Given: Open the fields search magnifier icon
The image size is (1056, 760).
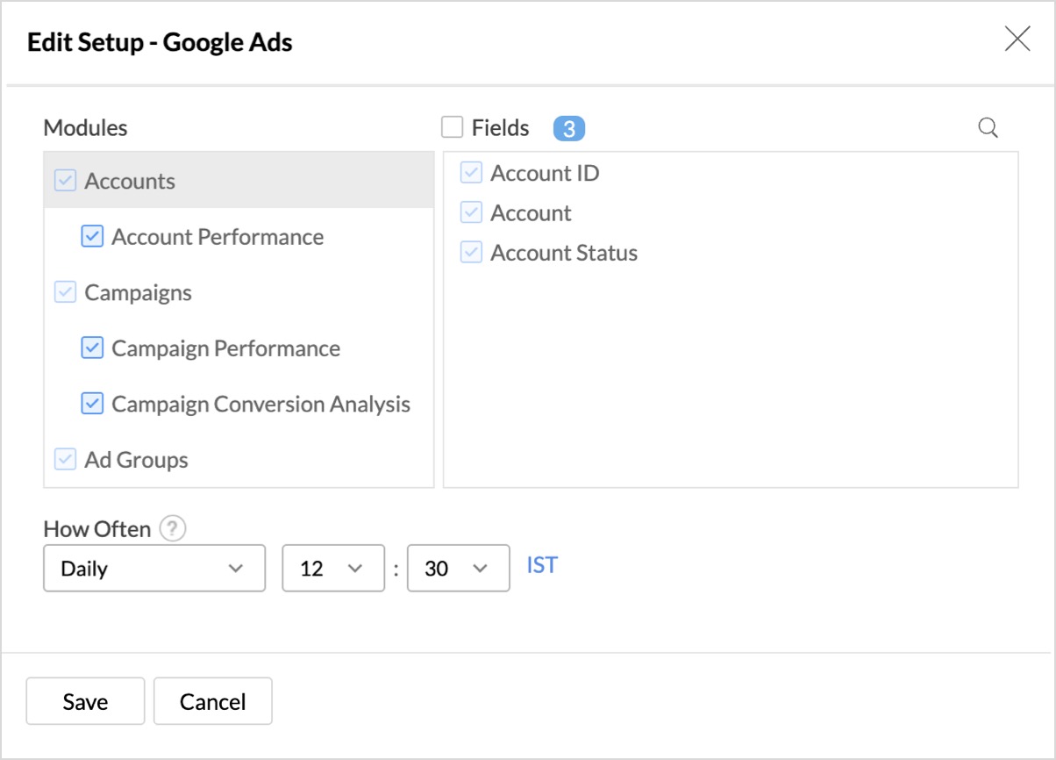Looking at the screenshot, I should click(988, 128).
